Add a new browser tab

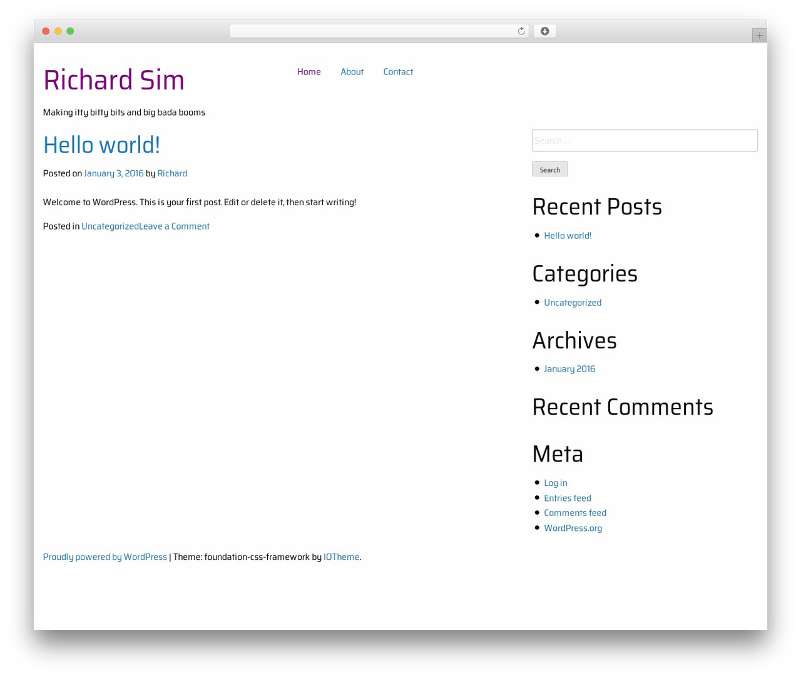pyautogui.click(x=759, y=36)
